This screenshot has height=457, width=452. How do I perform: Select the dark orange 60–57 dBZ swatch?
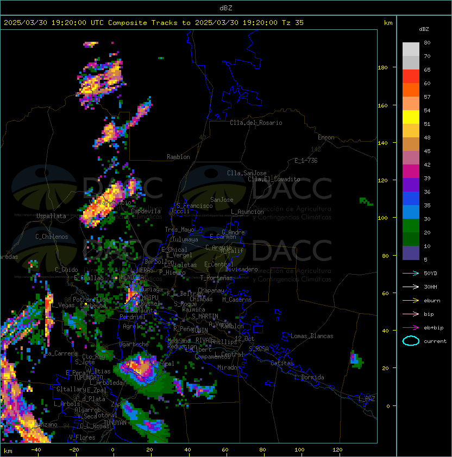click(411, 90)
